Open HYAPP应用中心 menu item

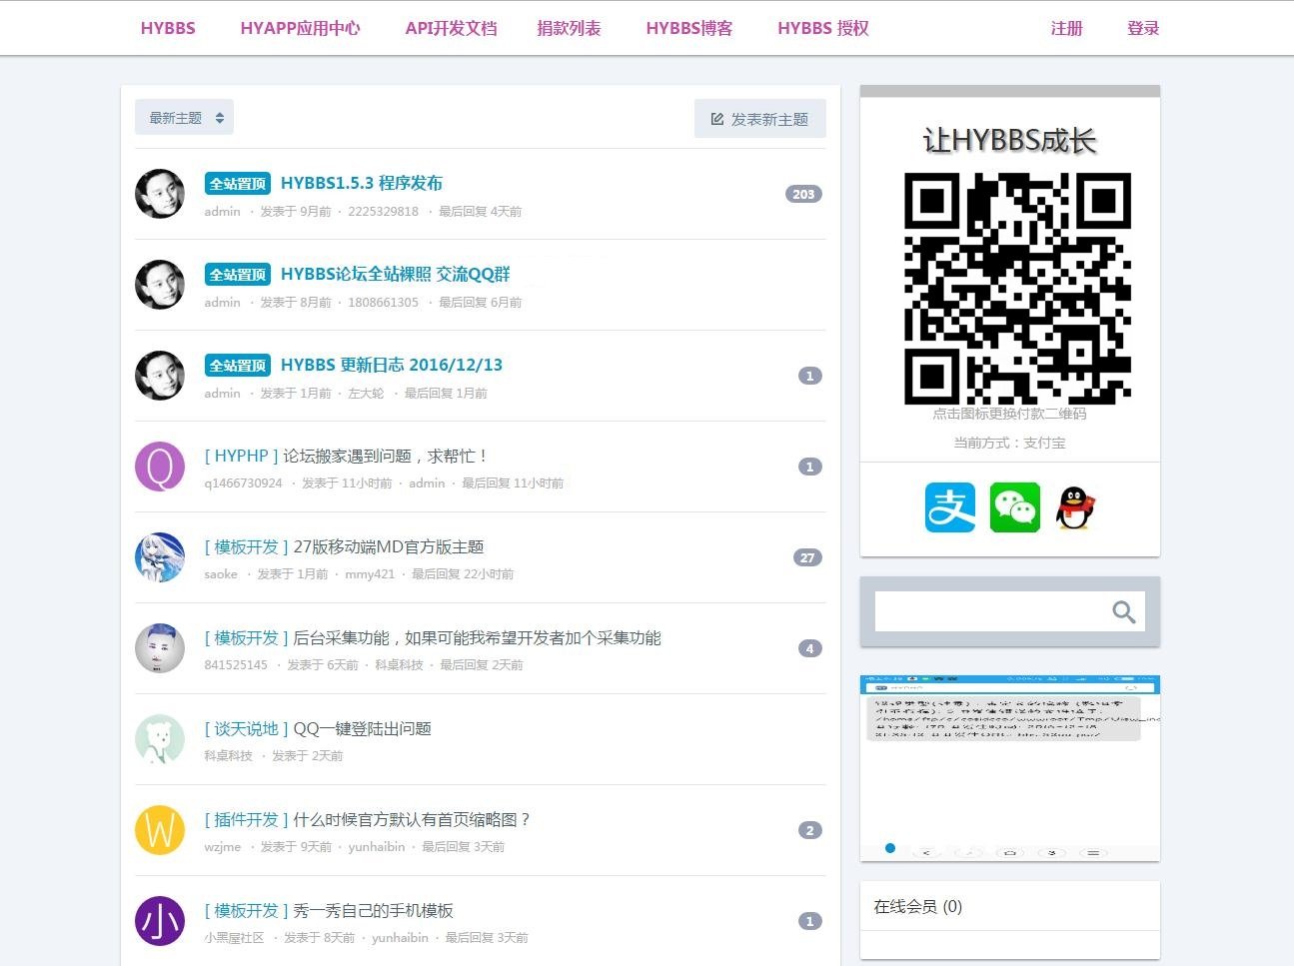(301, 28)
